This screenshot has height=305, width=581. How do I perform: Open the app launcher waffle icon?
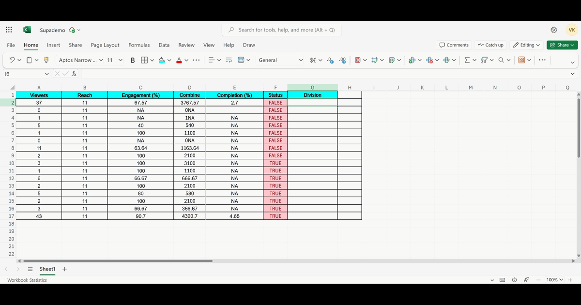(9, 30)
